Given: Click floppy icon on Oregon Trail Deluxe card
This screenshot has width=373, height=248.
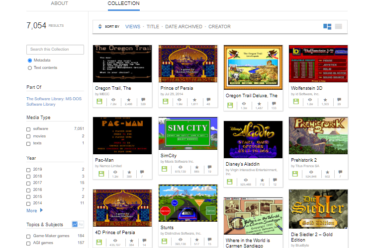Looking at the screenshot, I should [x=230, y=105].
